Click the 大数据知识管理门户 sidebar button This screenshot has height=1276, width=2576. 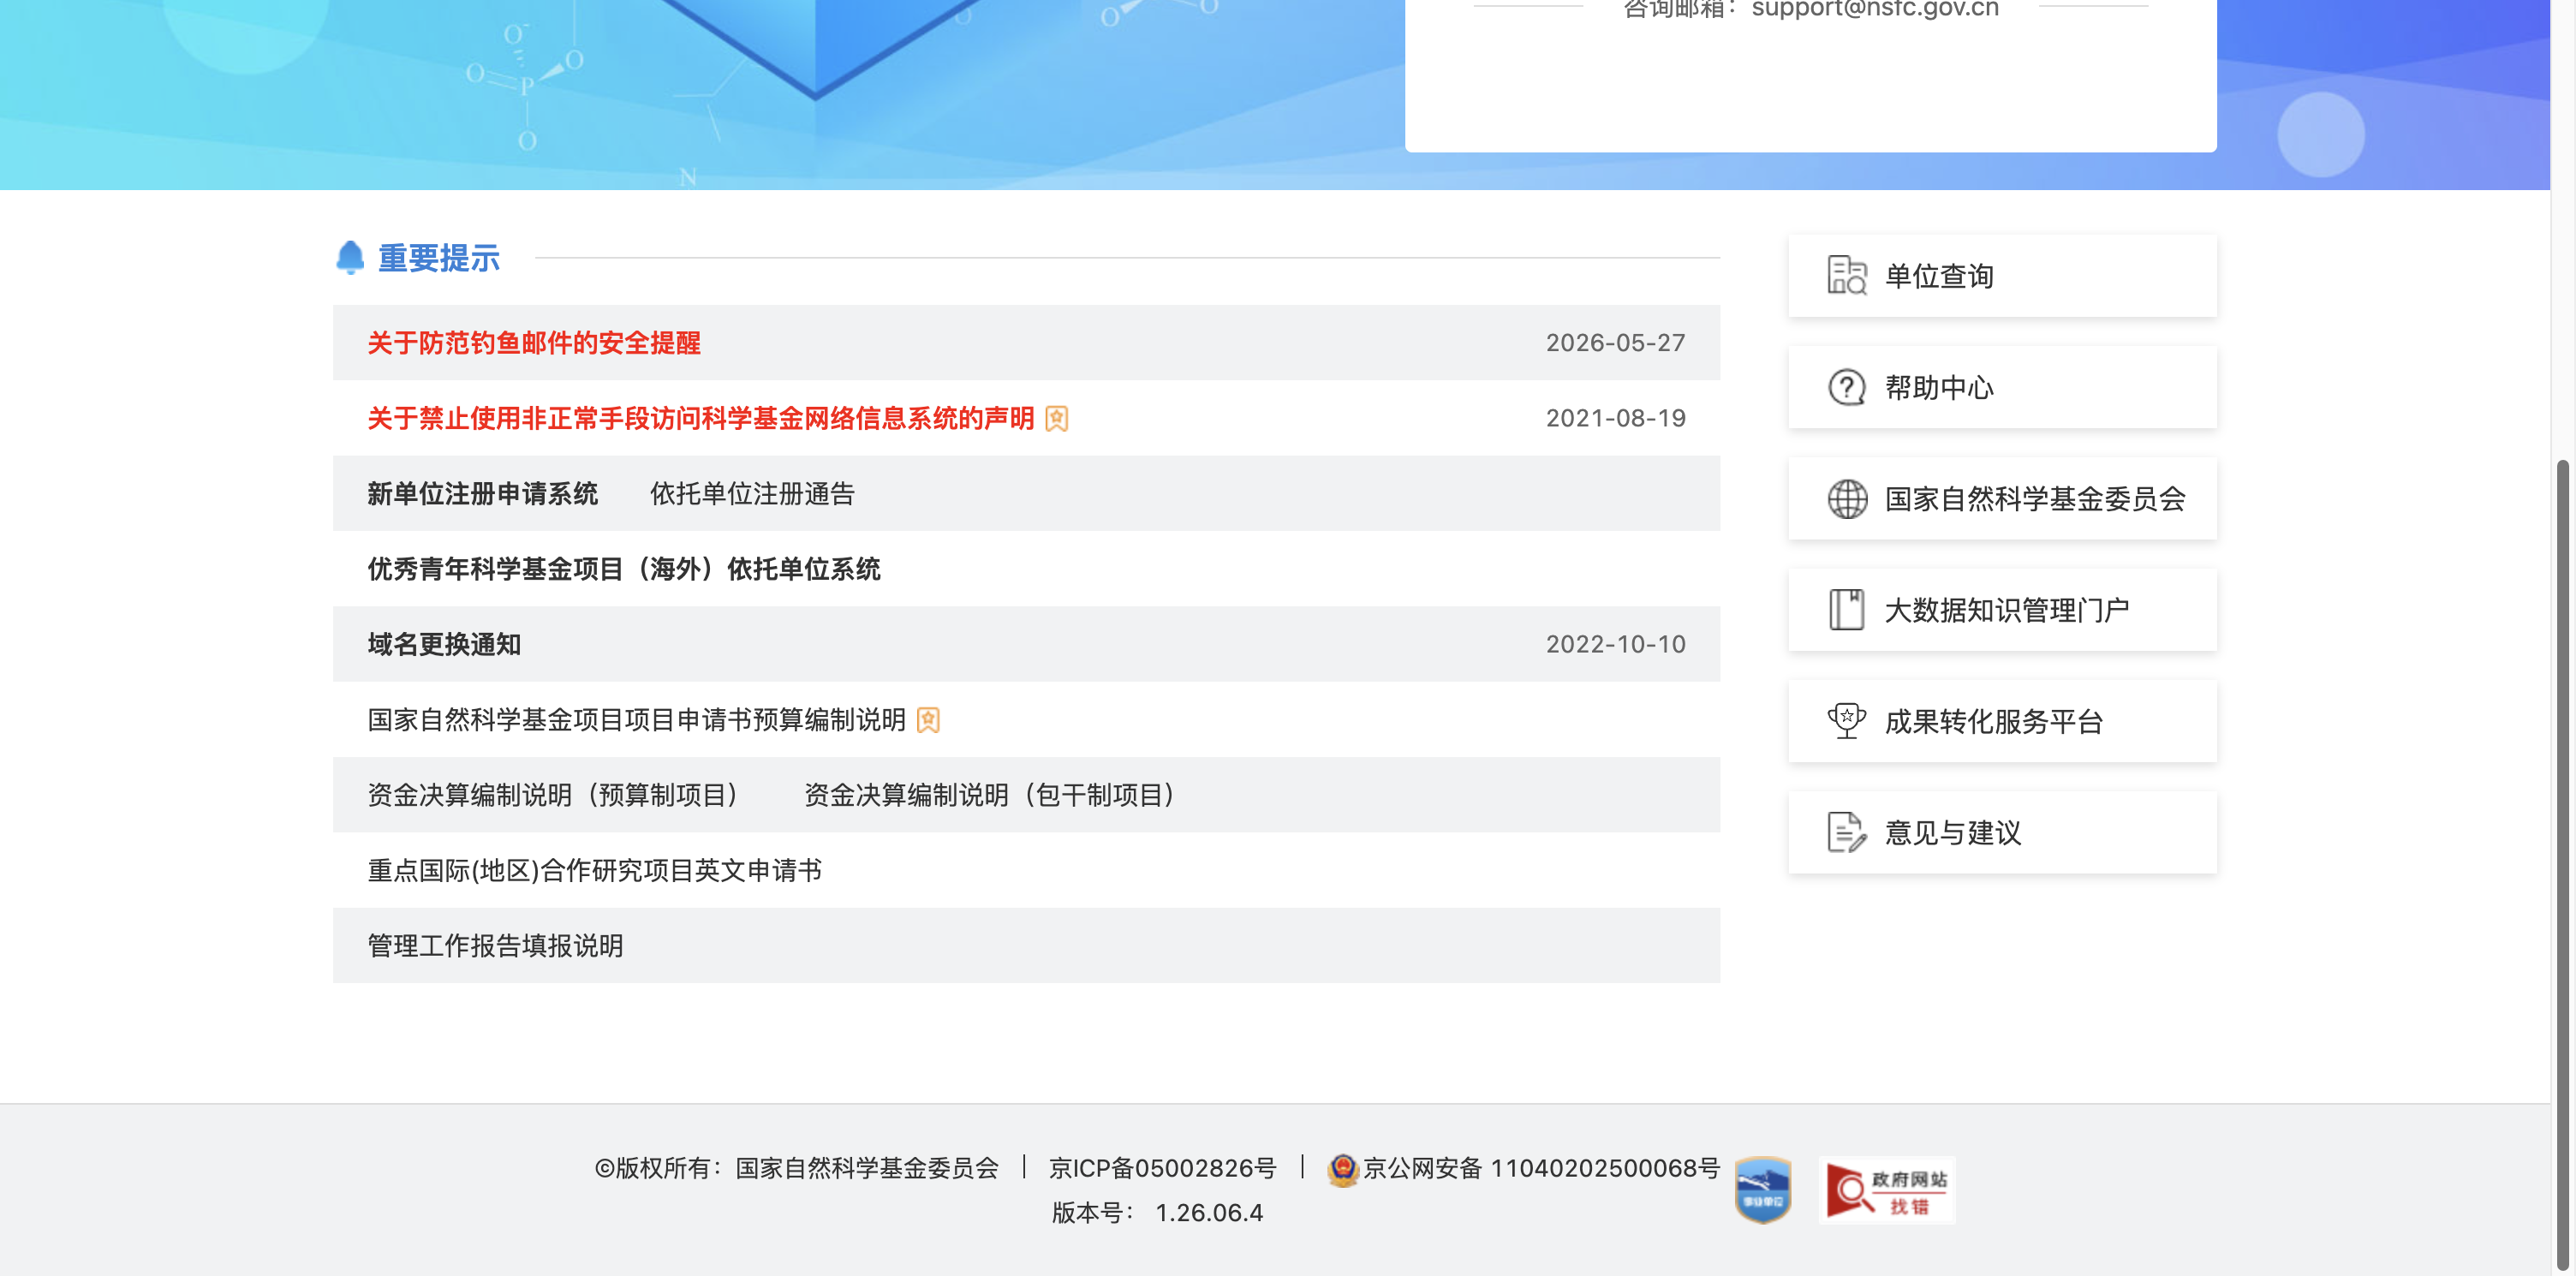tap(2002, 609)
